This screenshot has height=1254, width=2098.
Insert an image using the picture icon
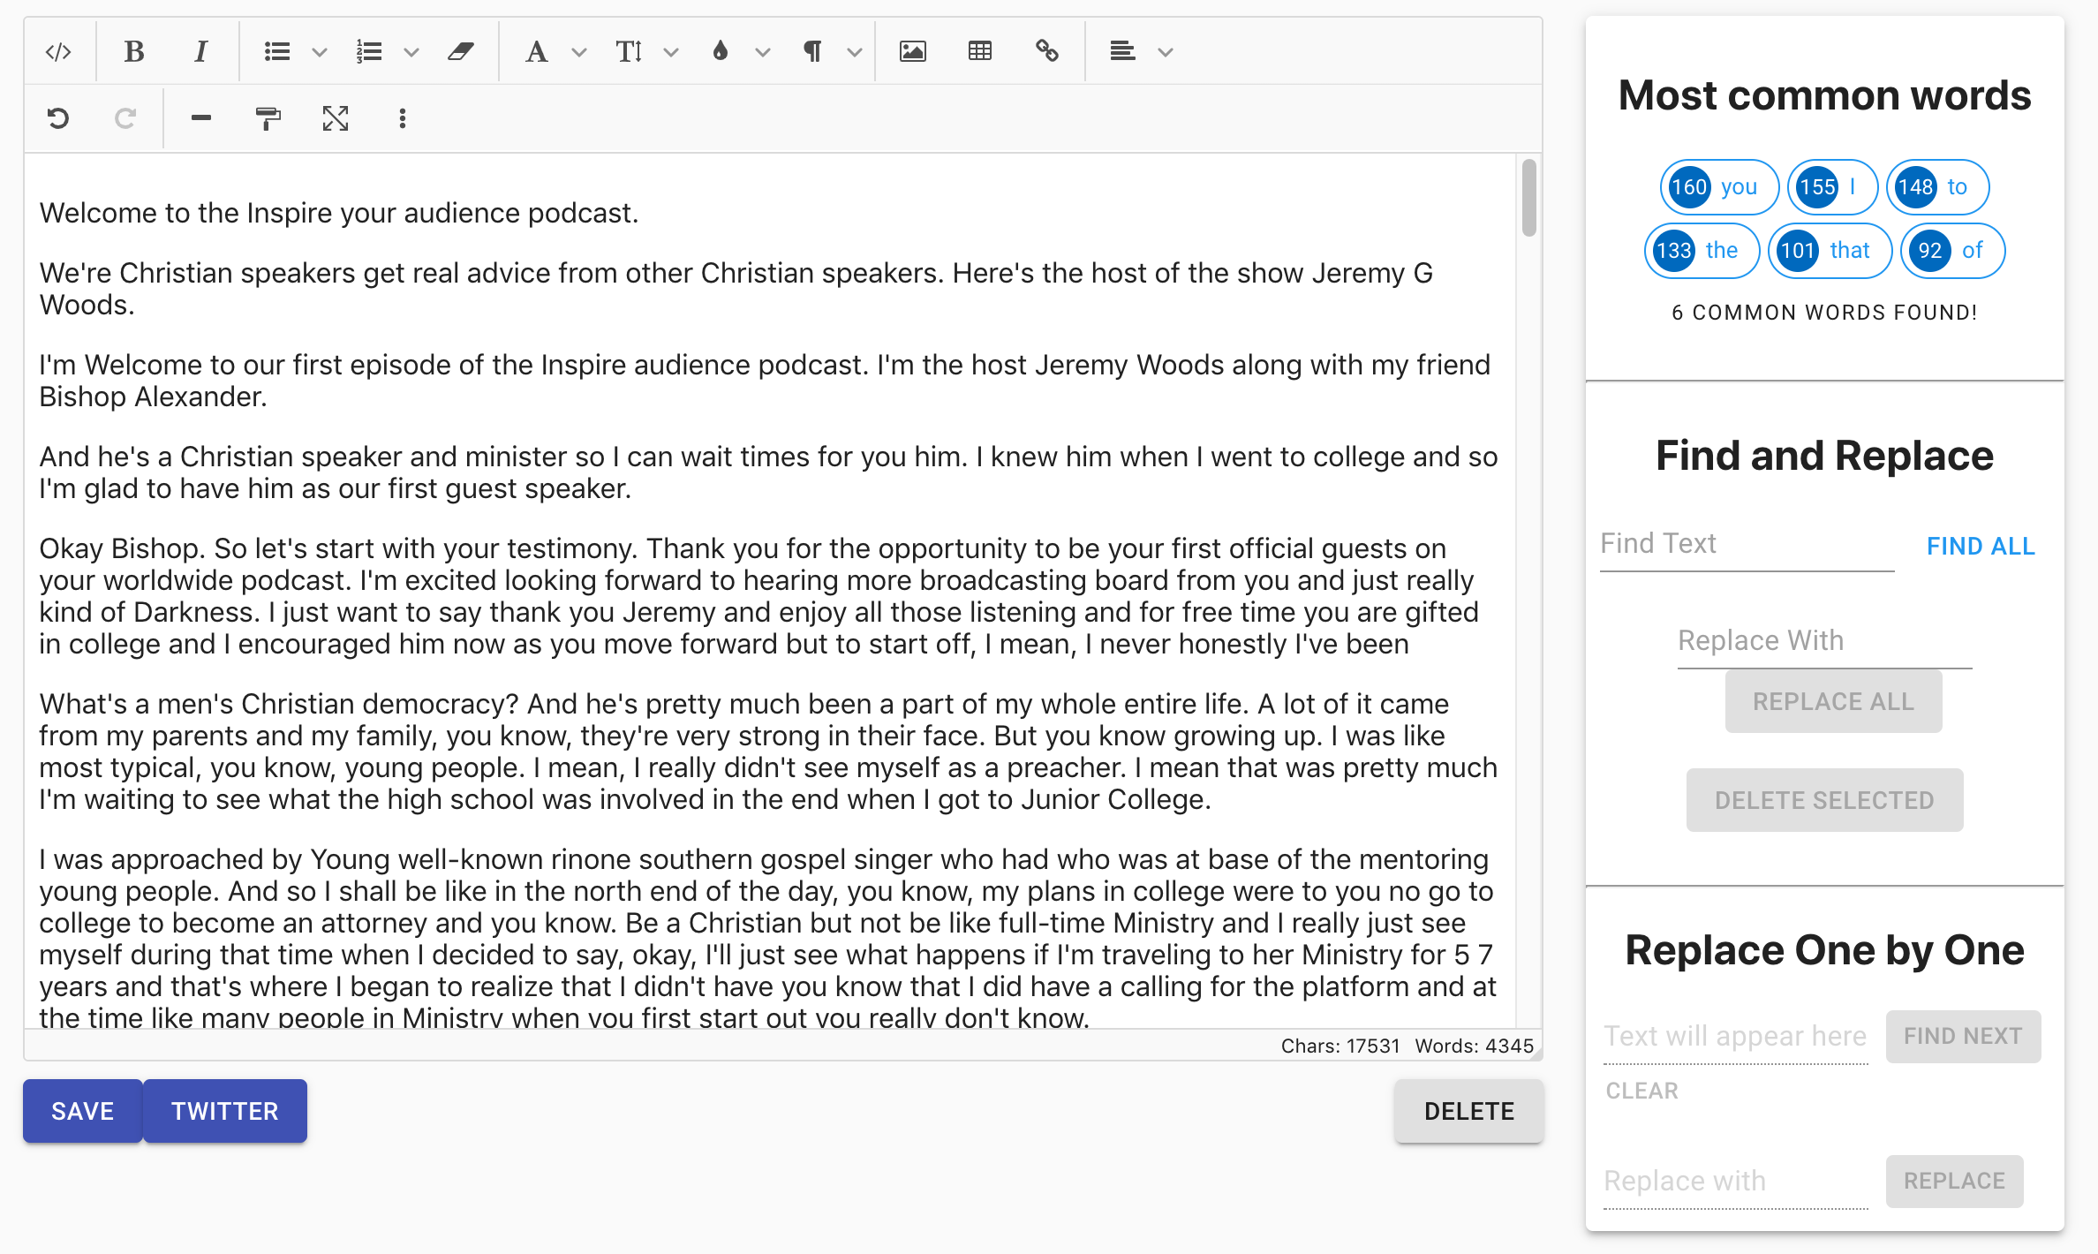pos(912,52)
